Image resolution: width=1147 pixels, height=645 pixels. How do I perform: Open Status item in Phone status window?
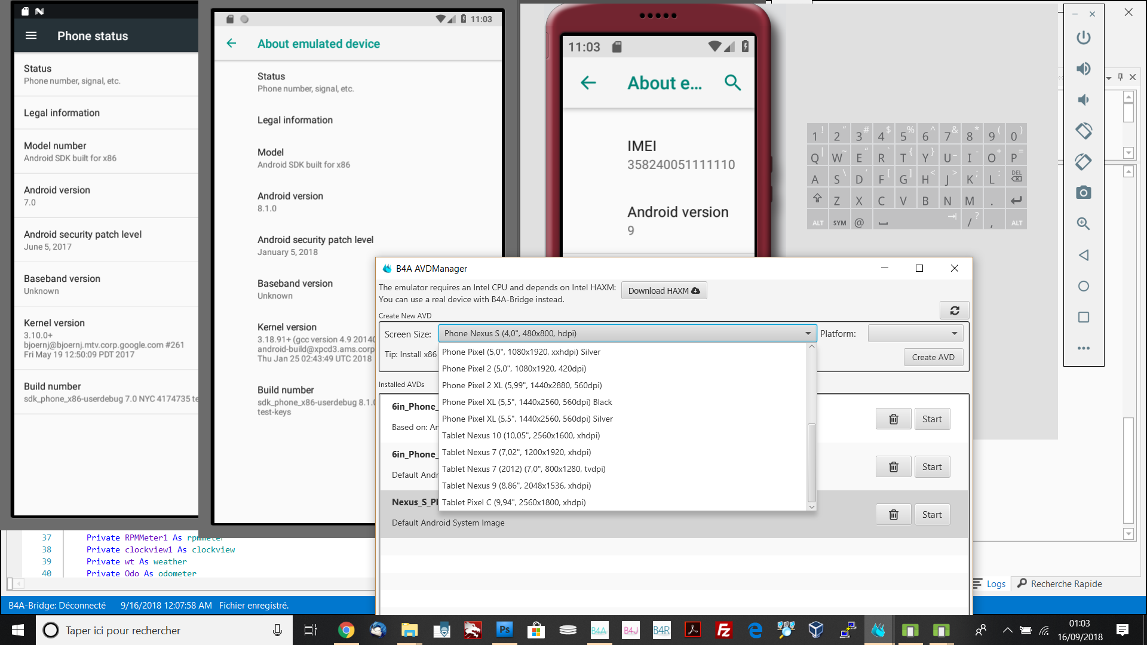pos(106,74)
